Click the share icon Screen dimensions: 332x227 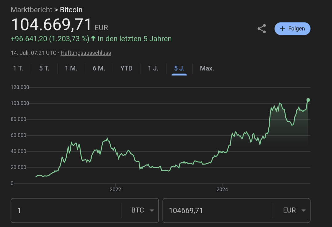262,29
